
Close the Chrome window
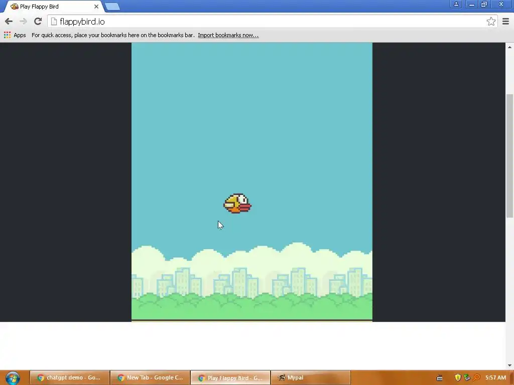click(x=501, y=4)
